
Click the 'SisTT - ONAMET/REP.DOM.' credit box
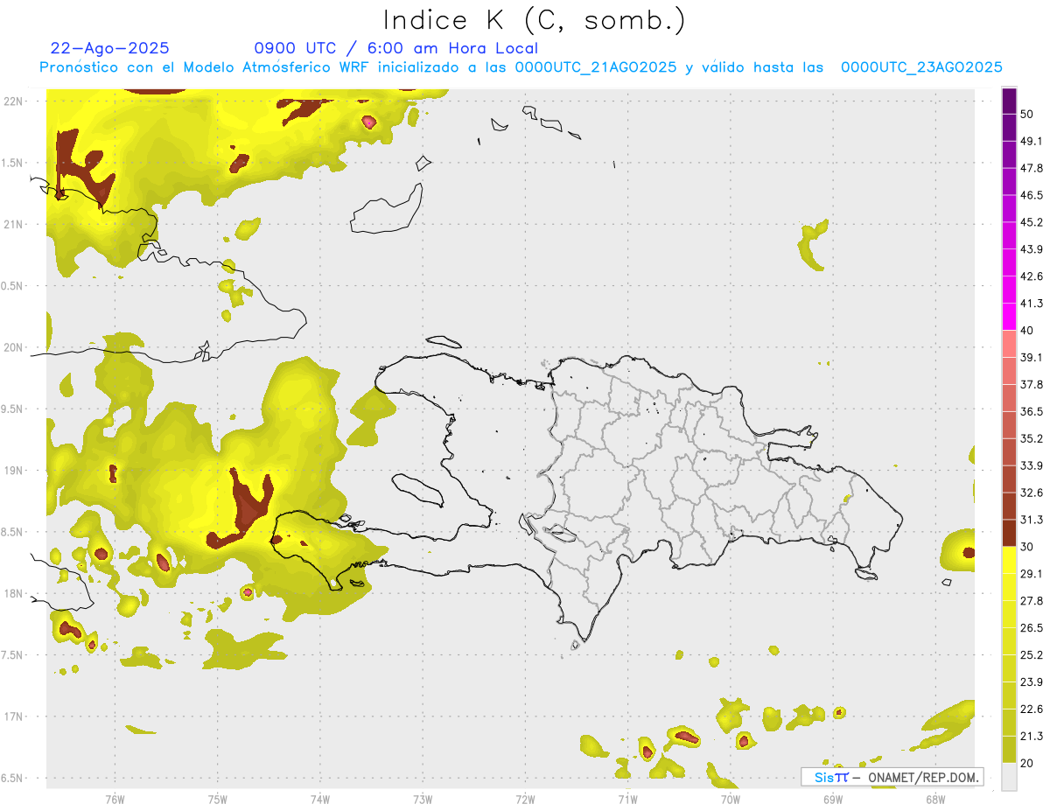pos(892,777)
